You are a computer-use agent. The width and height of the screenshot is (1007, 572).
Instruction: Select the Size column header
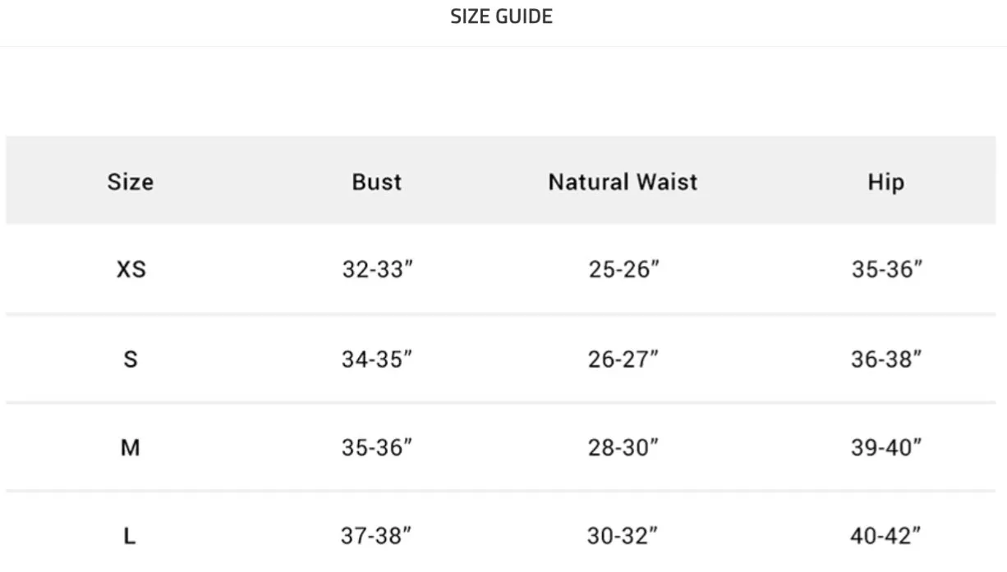tap(130, 181)
